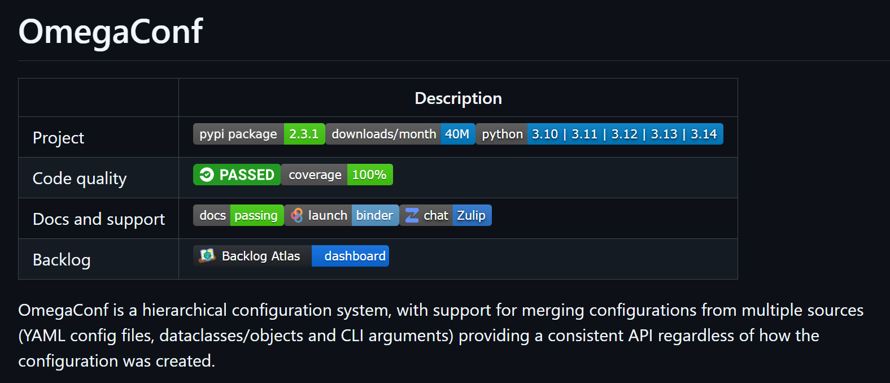The height and width of the screenshot is (383, 890).
Task: Open the docs passing badge
Action: point(238,215)
